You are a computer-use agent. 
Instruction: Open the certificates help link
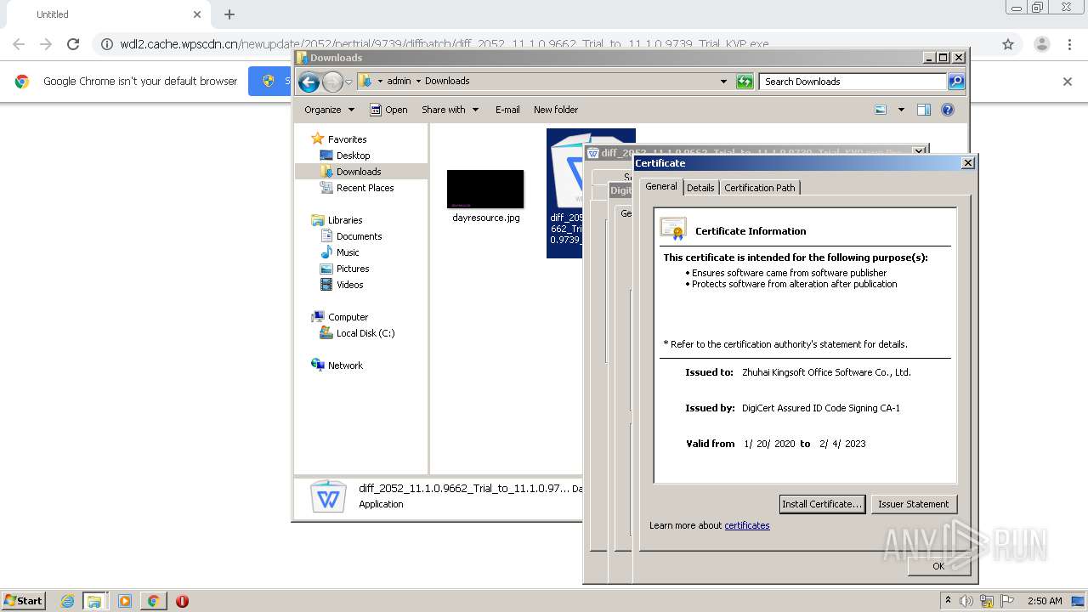(x=747, y=525)
